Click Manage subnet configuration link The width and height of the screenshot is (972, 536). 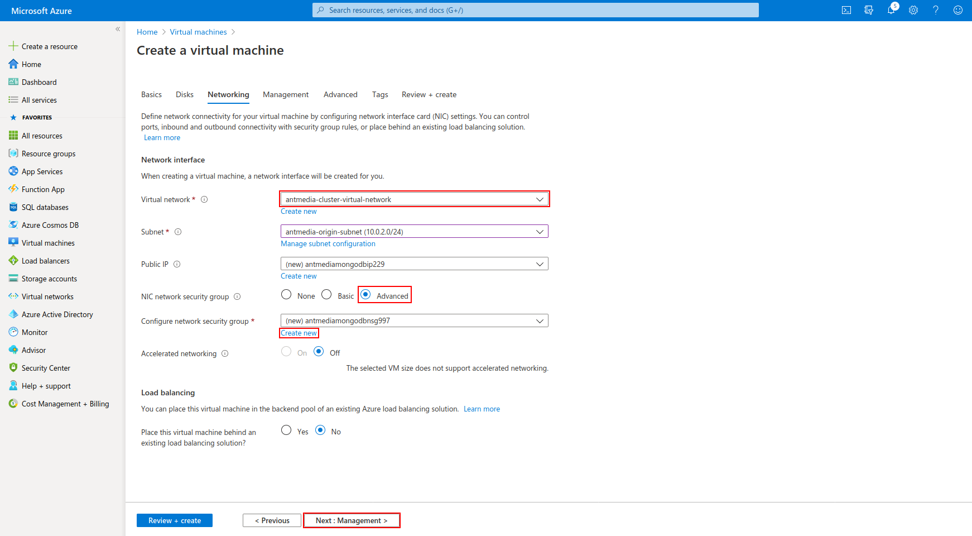click(x=328, y=244)
